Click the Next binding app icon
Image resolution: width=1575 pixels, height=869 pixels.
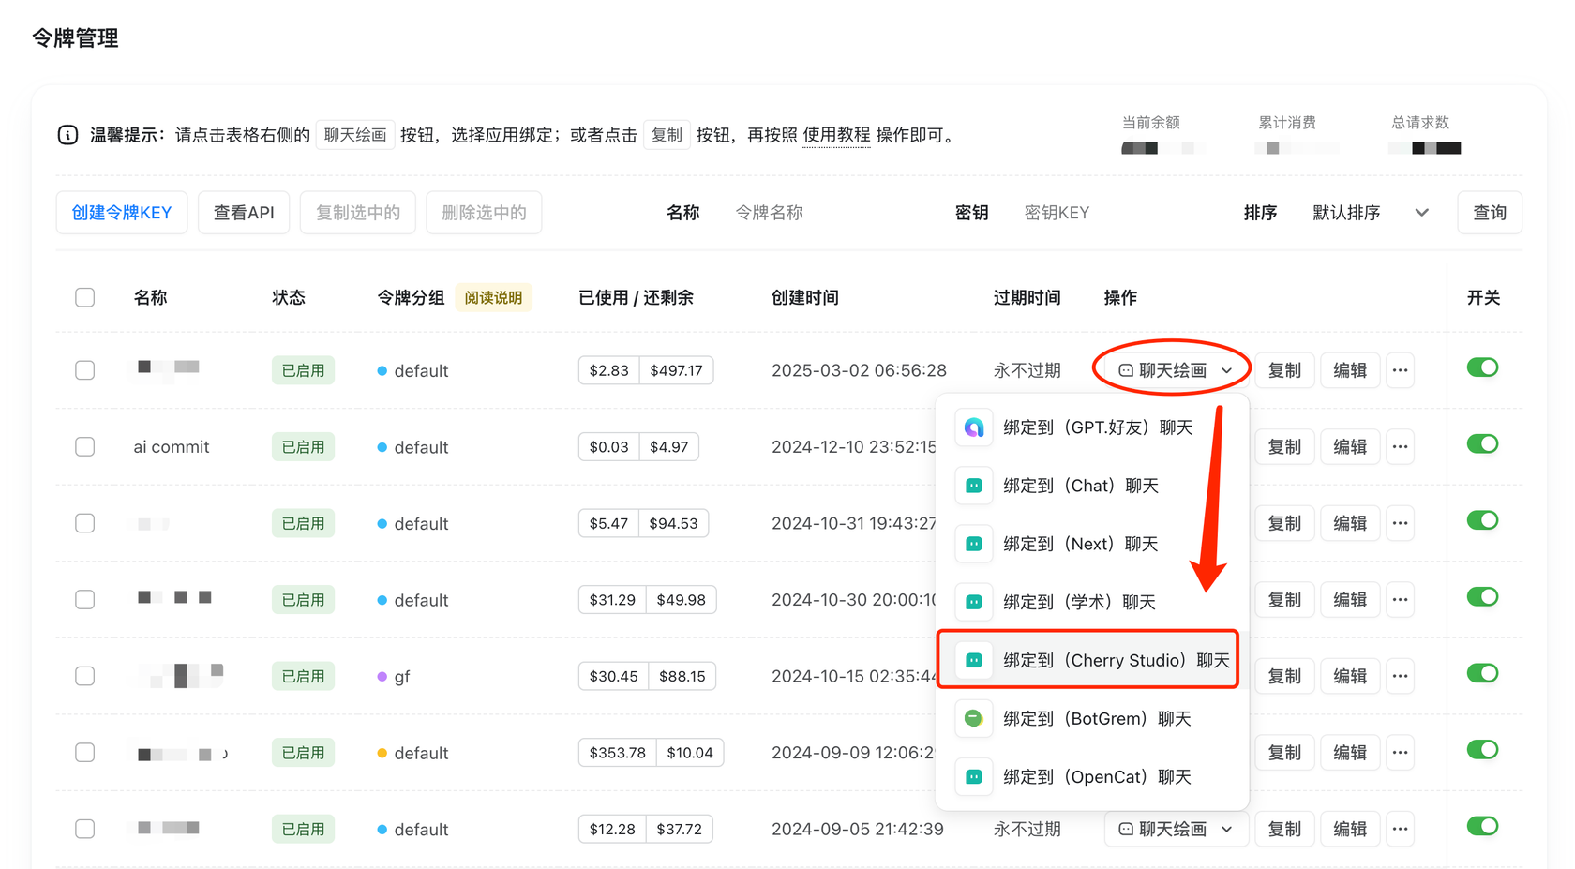pyautogui.click(x=974, y=544)
